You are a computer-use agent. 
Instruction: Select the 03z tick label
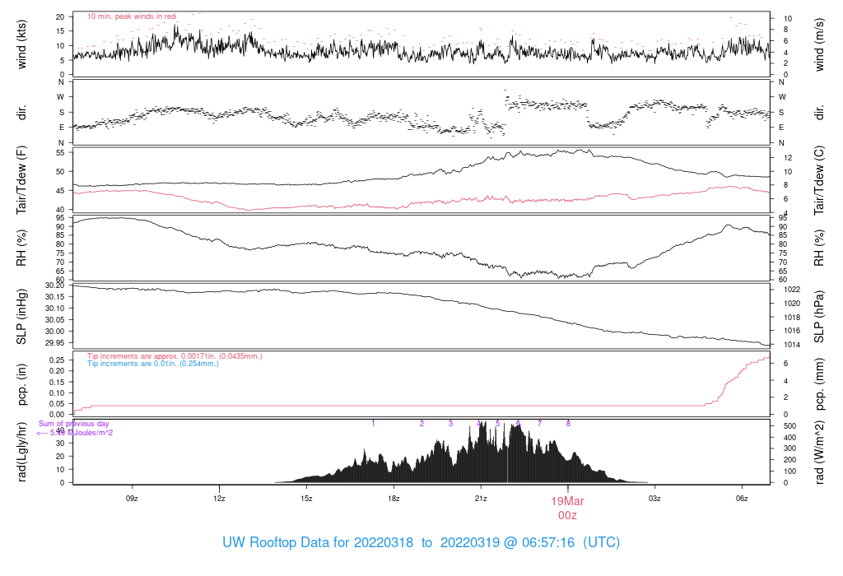click(x=654, y=499)
